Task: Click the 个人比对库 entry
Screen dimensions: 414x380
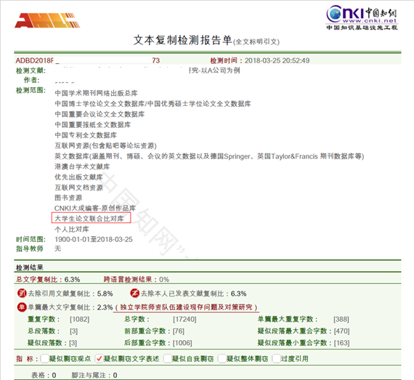Action: (72, 229)
